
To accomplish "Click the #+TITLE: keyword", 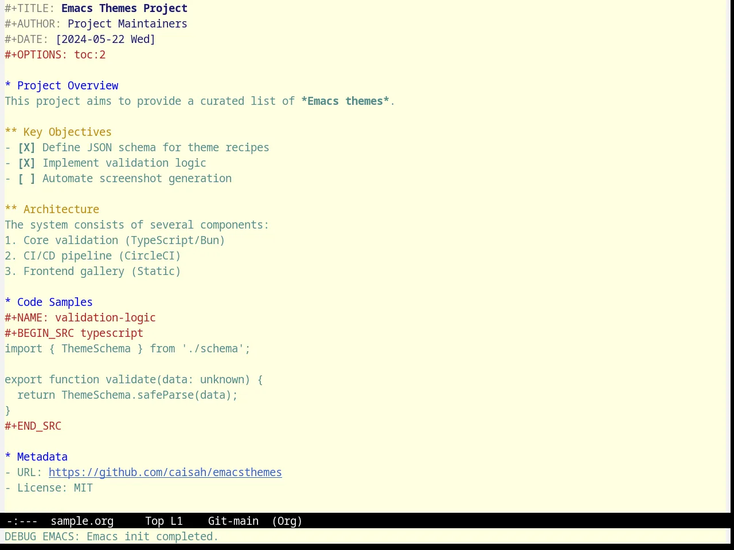I will (30, 8).
